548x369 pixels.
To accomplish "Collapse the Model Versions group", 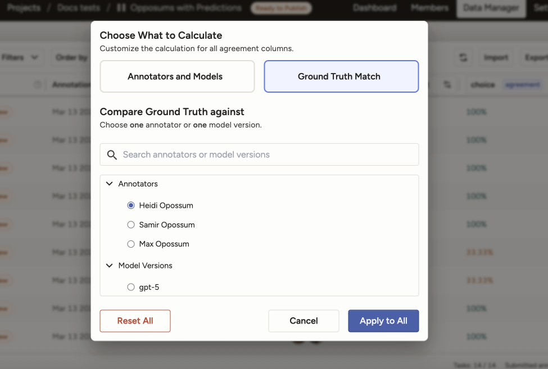I will click(x=110, y=266).
